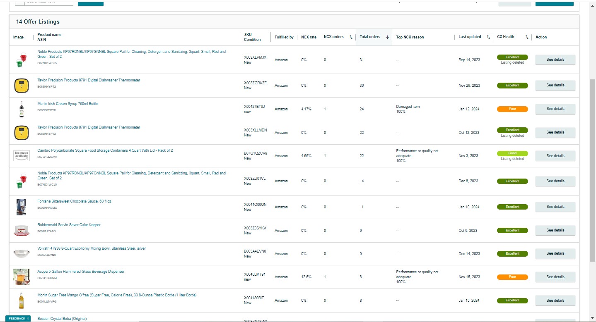Open Rubbermaid Servin Saver Cake Keeper link
Viewport: 596px width, 322px height.
(x=69, y=225)
